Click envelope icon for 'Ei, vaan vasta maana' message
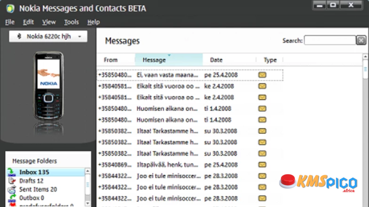The width and height of the screenshot is (369, 207). pos(262,75)
